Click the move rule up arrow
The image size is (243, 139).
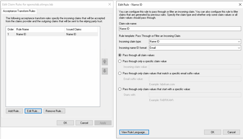tap(105, 62)
